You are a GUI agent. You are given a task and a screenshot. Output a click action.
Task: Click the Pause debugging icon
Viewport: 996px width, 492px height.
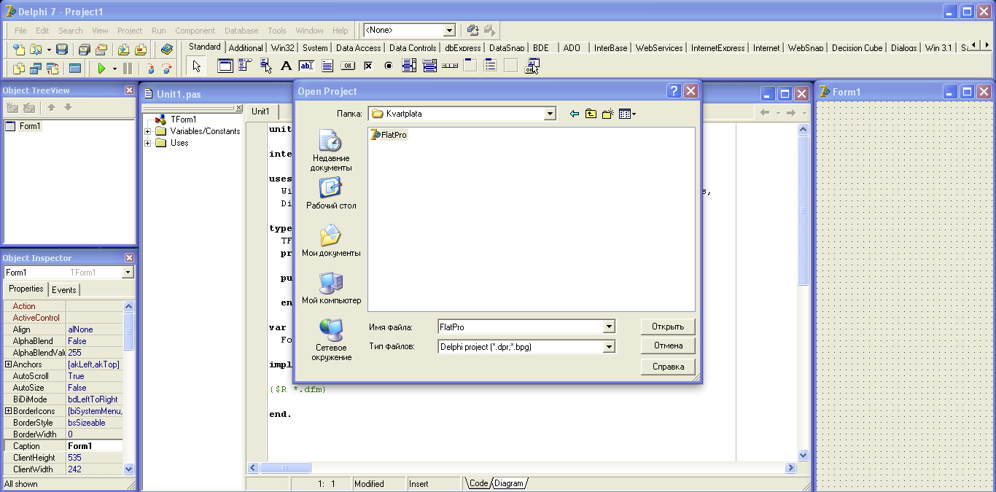128,69
